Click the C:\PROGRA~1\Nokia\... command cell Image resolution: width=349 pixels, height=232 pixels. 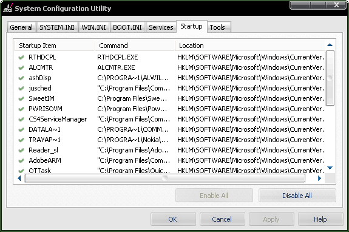(132, 140)
